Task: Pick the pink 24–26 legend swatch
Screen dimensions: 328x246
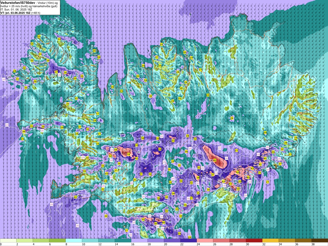Action: tap(205, 241)
